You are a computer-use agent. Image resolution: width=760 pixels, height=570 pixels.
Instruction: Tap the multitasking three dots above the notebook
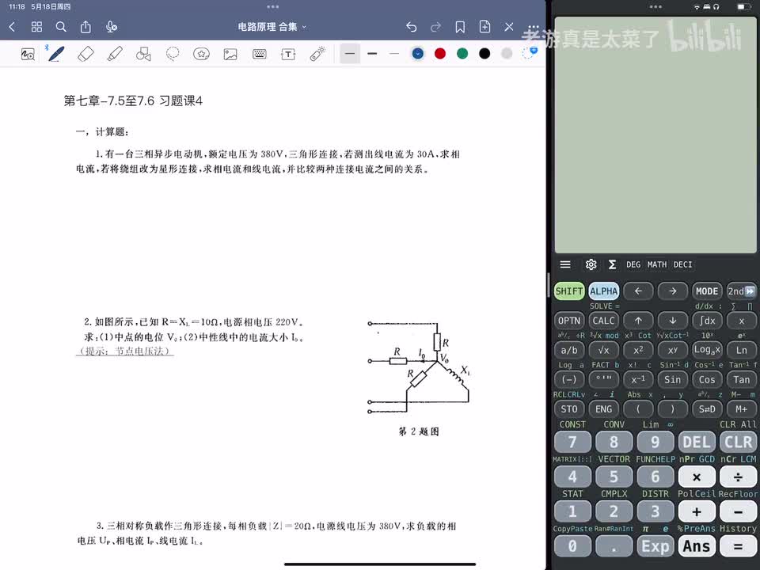273,7
